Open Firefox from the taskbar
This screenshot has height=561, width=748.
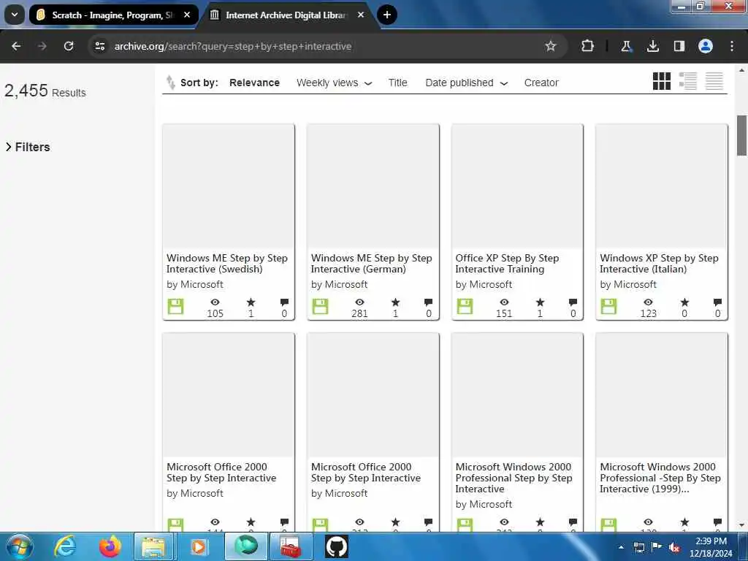coord(110,546)
